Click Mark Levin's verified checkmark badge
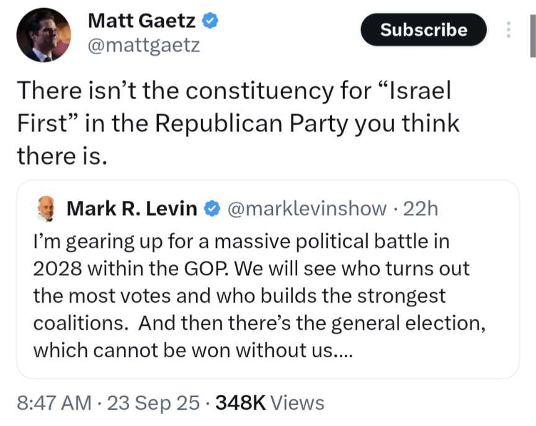The image size is (536, 426). point(212,209)
